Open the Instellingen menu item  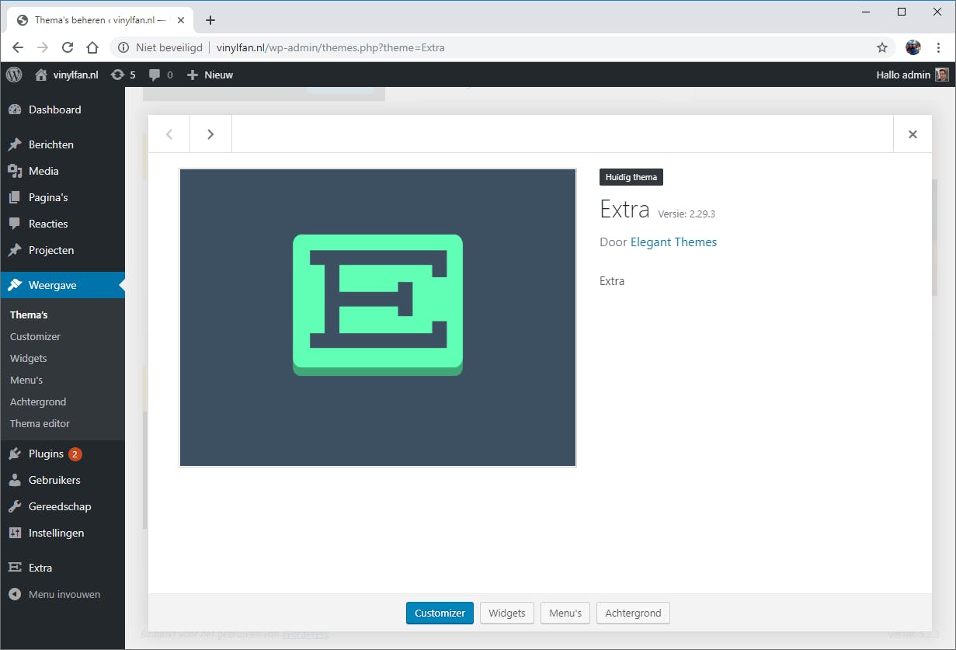tap(62, 533)
